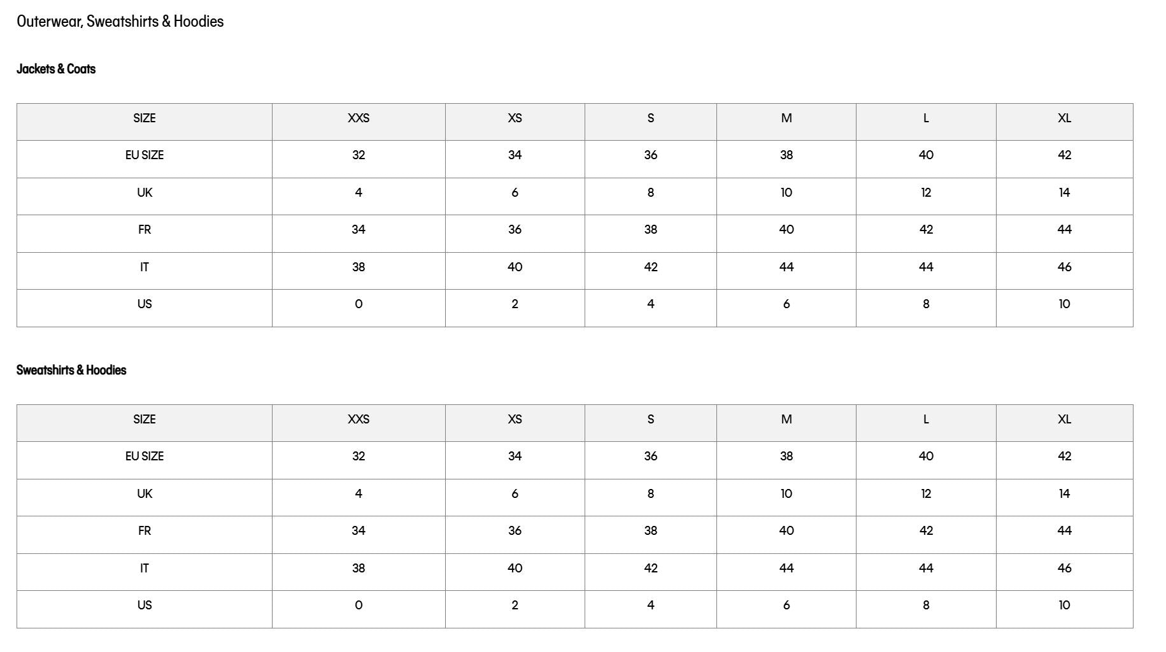The image size is (1166, 652).
Task: Click the Outerwear, Sweatshirts & Hoodies page heading
Action: click(120, 22)
